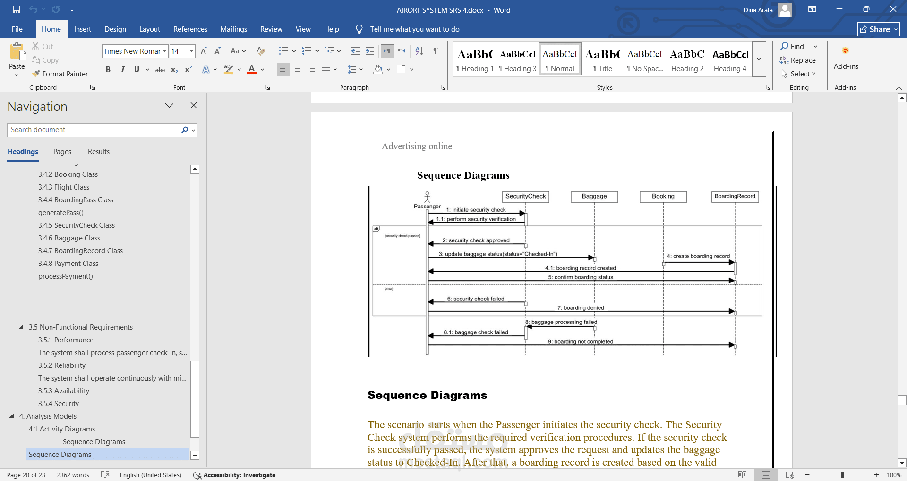This screenshot has height=481, width=907.
Task: Apply the No Spacing style
Action: [x=645, y=59]
